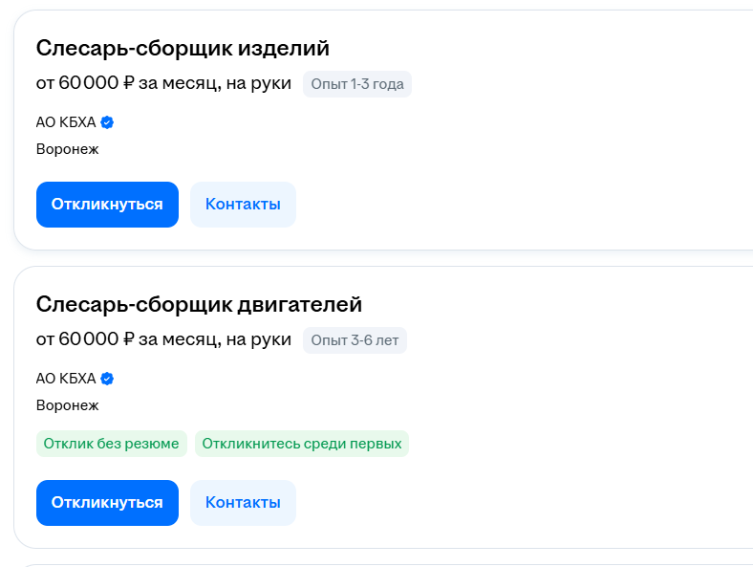Show Контакты for Слесарь-сборщик изделий
This screenshot has width=753, height=567.
tap(243, 205)
